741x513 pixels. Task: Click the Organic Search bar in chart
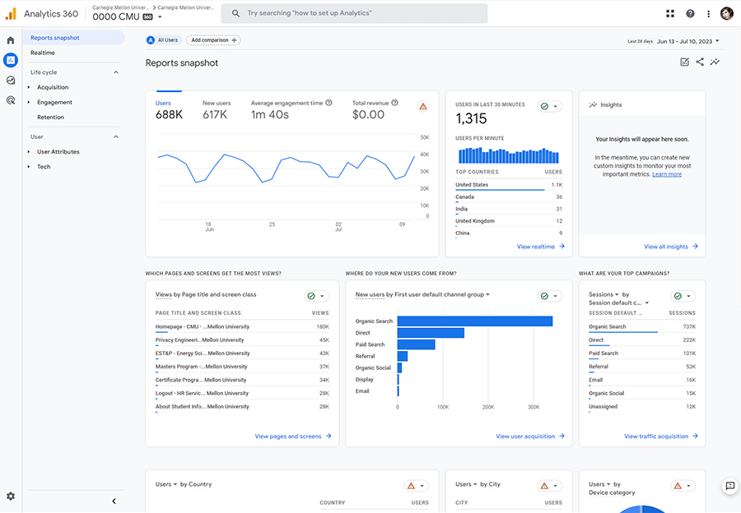pyautogui.click(x=475, y=321)
